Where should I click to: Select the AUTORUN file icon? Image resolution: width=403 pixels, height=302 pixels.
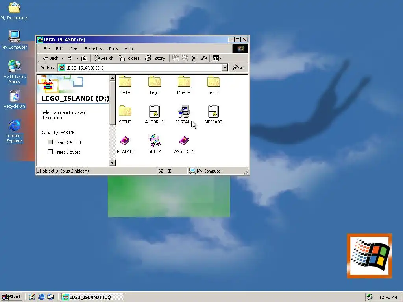[154, 111]
